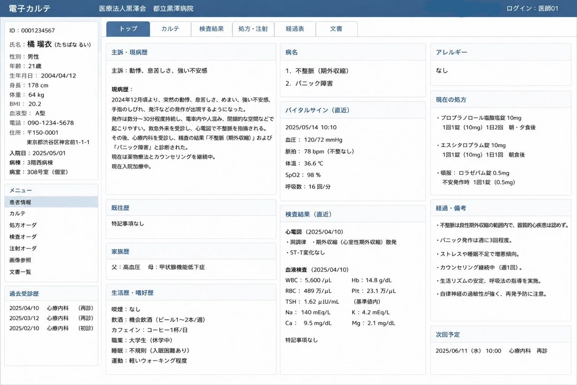The height and width of the screenshot is (385, 577).
Task: Select the 処方・注射 tab
Action: pos(253,29)
